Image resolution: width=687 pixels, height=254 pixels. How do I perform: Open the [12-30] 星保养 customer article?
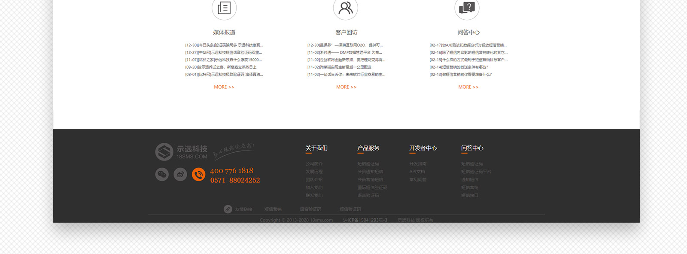tap(345, 45)
